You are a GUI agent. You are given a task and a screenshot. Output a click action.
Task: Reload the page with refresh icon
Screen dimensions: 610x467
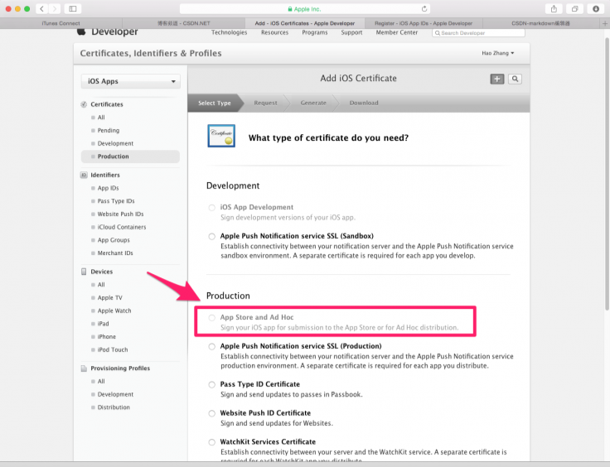click(x=424, y=8)
